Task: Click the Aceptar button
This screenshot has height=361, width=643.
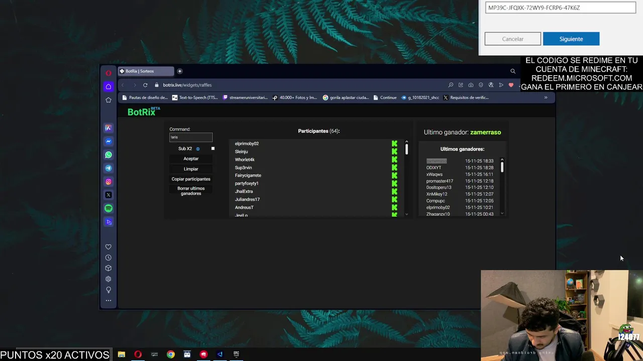Action: coord(191,159)
